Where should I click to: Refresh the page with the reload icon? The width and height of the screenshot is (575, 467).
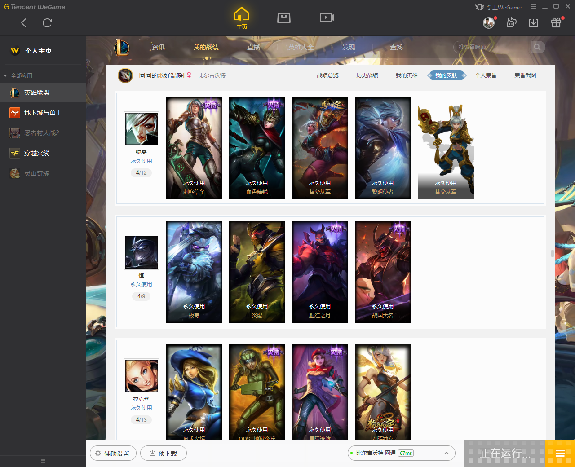tap(47, 23)
